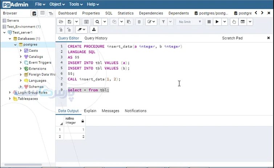Open the Edit pencil dropdown button

click(151, 22)
